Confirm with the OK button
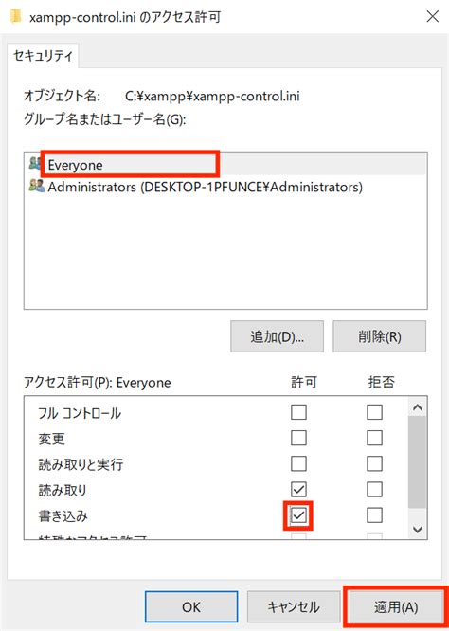Image resolution: width=449 pixels, height=631 pixels. point(191,606)
